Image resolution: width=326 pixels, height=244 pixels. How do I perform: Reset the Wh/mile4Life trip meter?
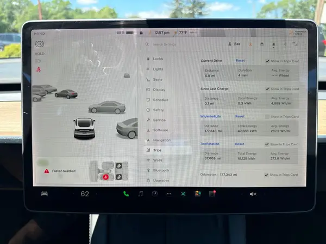[x=240, y=117]
